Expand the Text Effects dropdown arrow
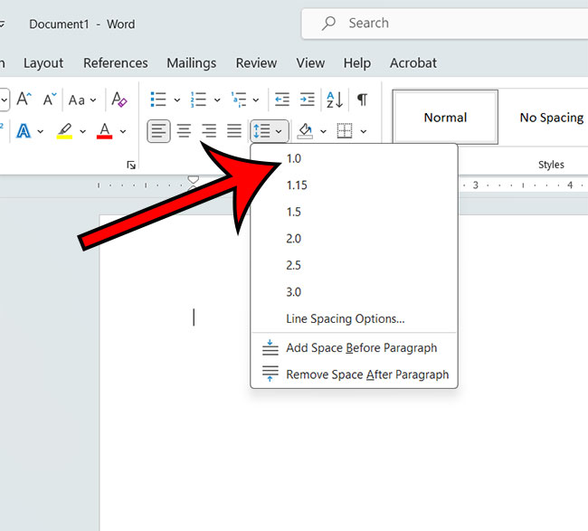588x531 pixels. (x=41, y=131)
